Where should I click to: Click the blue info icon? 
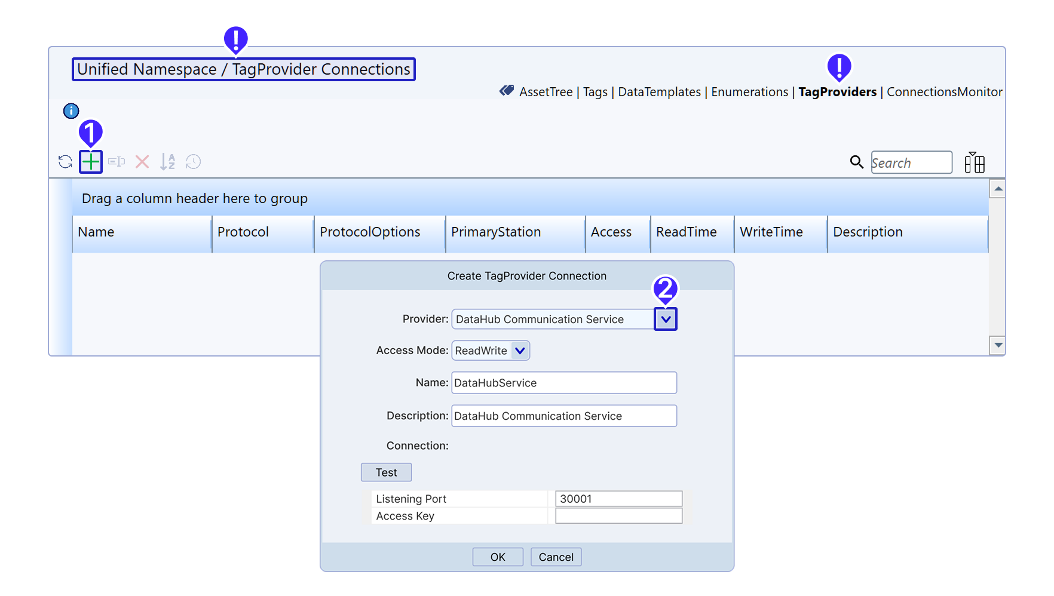tap(71, 111)
